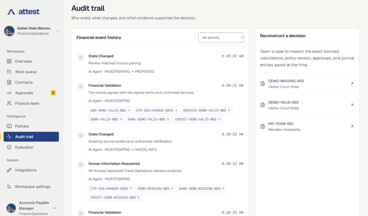Open the SERVICE-DEMO-VALID-002 evidence chip
Viewport: 368px width, 216px height.
[x=206, y=111]
